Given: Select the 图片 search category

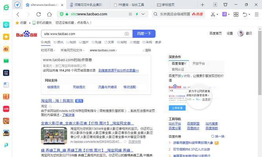Looking at the screenshot, I should tap(84, 42).
